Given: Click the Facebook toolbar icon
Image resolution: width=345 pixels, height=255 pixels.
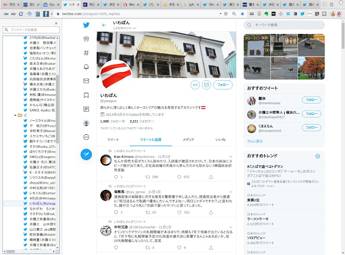Looking at the screenshot, I should click(46, 14).
